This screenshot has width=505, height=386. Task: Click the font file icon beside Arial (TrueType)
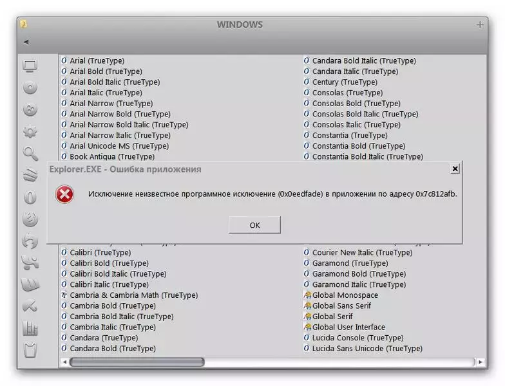[x=64, y=60]
